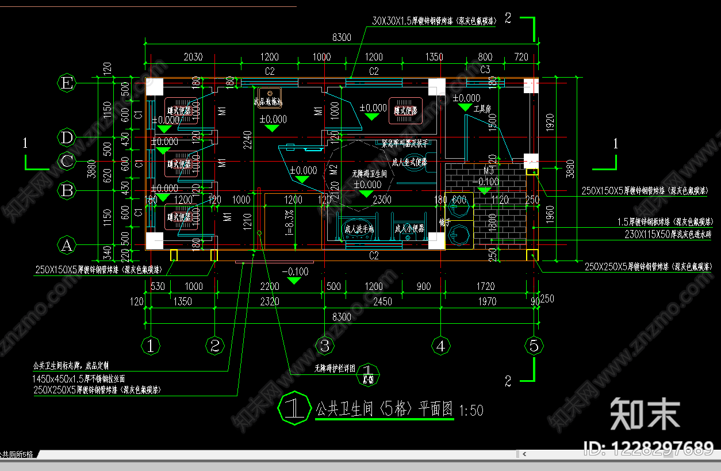This screenshot has height=471, width=721.
Task: Select the 无障碍卫生间 room label
Action: click(369, 173)
